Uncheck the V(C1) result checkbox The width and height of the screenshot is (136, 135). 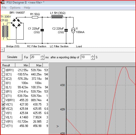3,104
